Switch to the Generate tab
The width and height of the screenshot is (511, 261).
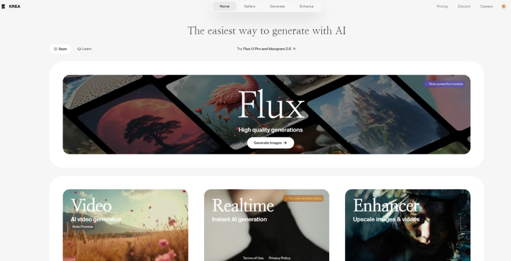[x=277, y=7]
